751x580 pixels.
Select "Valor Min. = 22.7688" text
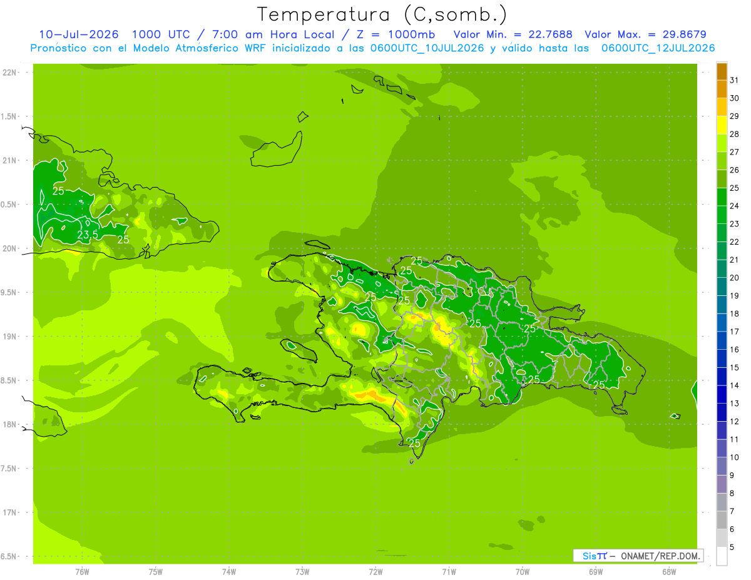coord(513,34)
